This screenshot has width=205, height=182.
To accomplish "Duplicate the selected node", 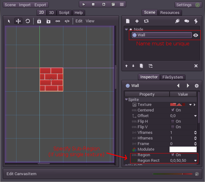I will (x=141, y=66).
